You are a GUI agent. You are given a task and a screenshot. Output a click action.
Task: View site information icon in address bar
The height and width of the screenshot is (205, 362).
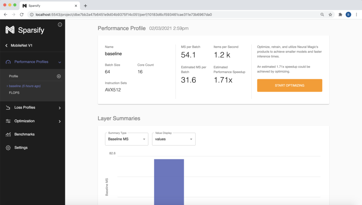coord(31,14)
